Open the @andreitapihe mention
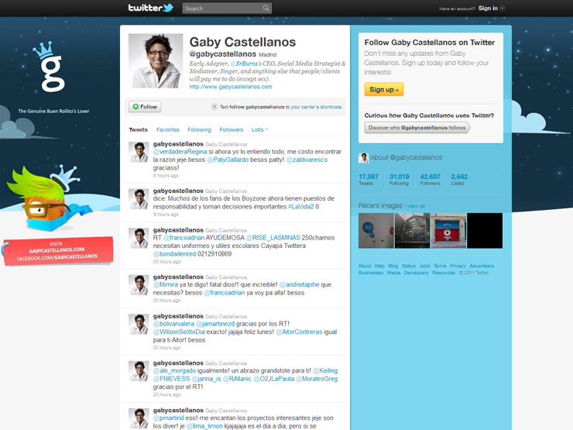The width and height of the screenshot is (573, 430). [x=300, y=284]
